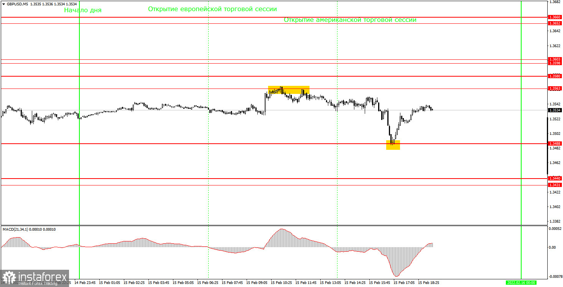Click the 15 Feb 18:25 time label

[x=429, y=282]
